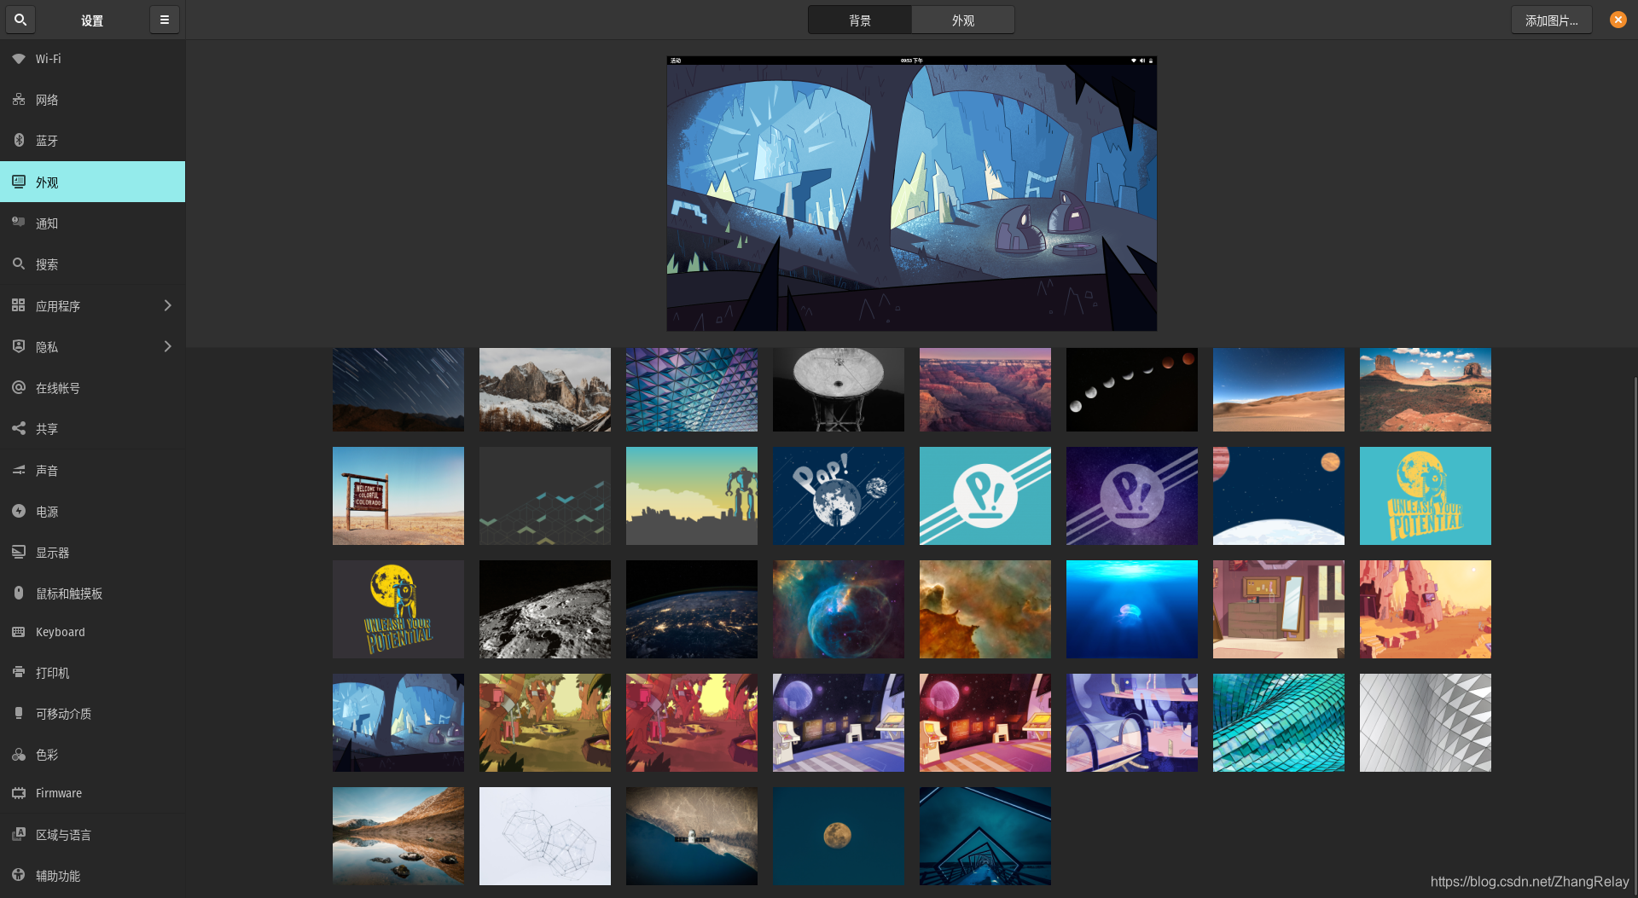Click the 声音 sound icon
Screen dimensions: 1638x898
[x=19, y=470]
